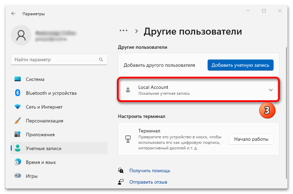This screenshot has width=293, height=194.
Task: Click the search magnifier icon
Action: pyautogui.click(x=101, y=59)
